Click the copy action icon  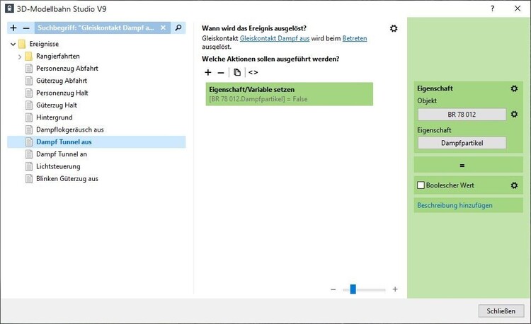(237, 72)
